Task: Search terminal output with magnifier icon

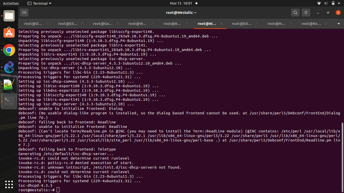Action: 295,13
